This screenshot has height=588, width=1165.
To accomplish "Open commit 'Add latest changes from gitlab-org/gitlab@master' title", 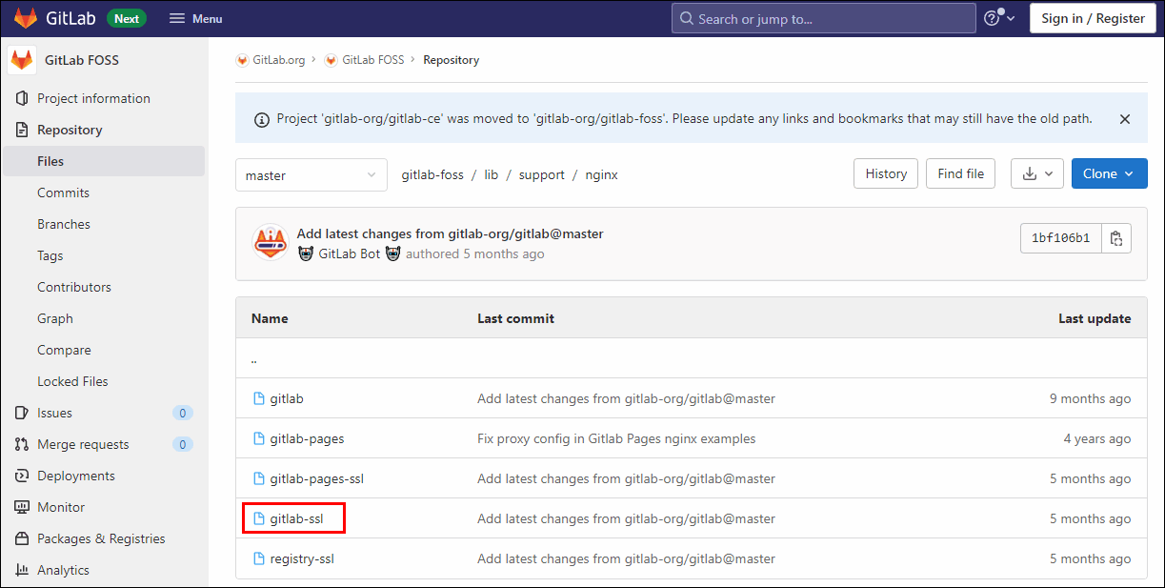I will tap(450, 233).
